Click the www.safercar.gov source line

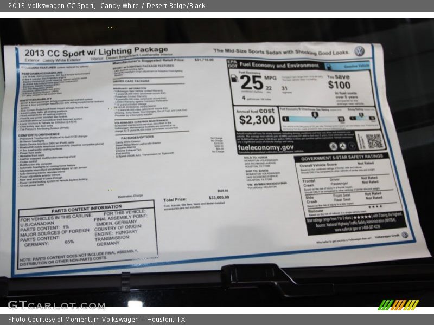358,229
